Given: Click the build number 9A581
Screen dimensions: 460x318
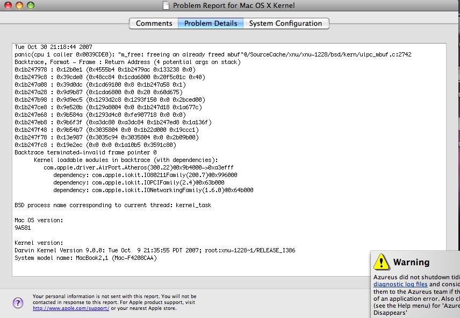Looking at the screenshot, I should point(23,228).
